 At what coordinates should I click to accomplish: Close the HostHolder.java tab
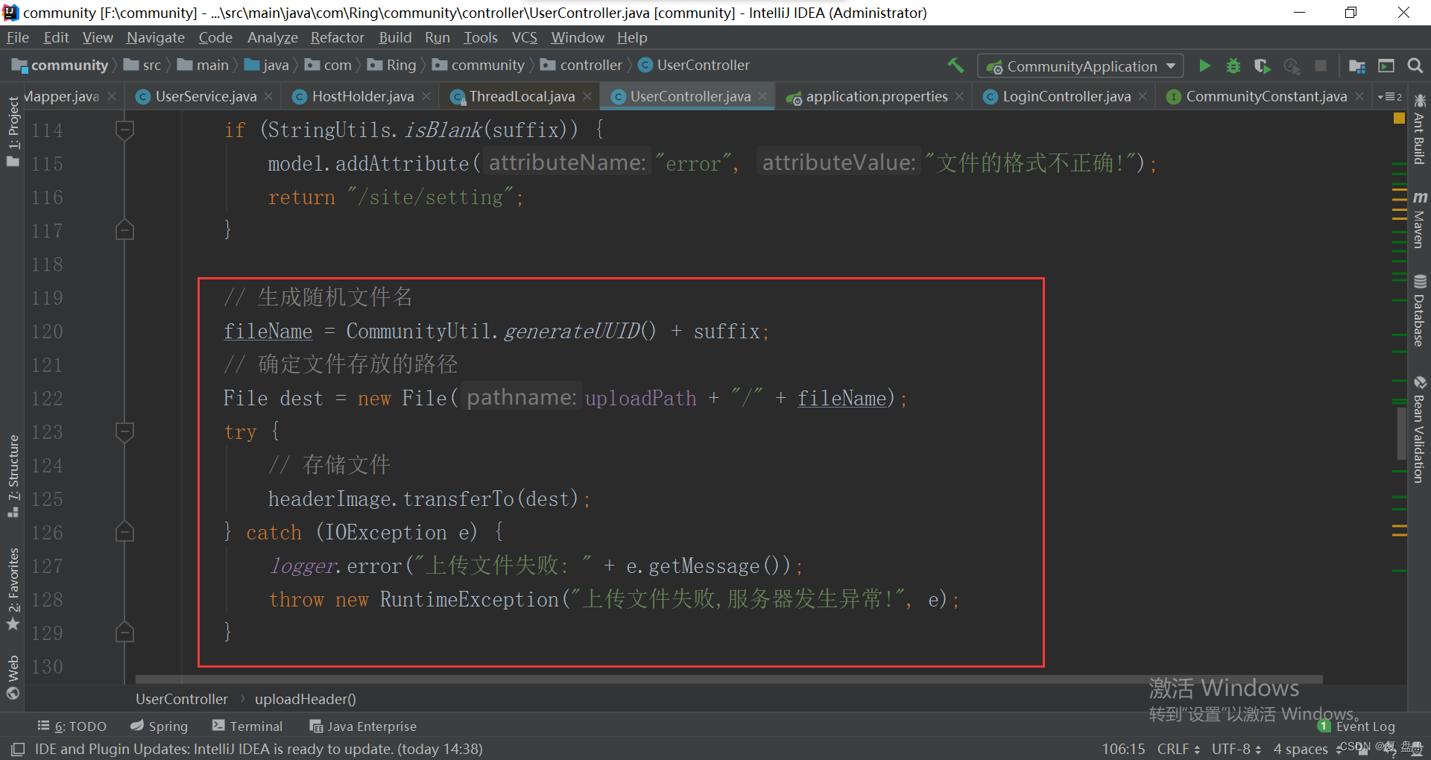tap(426, 96)
